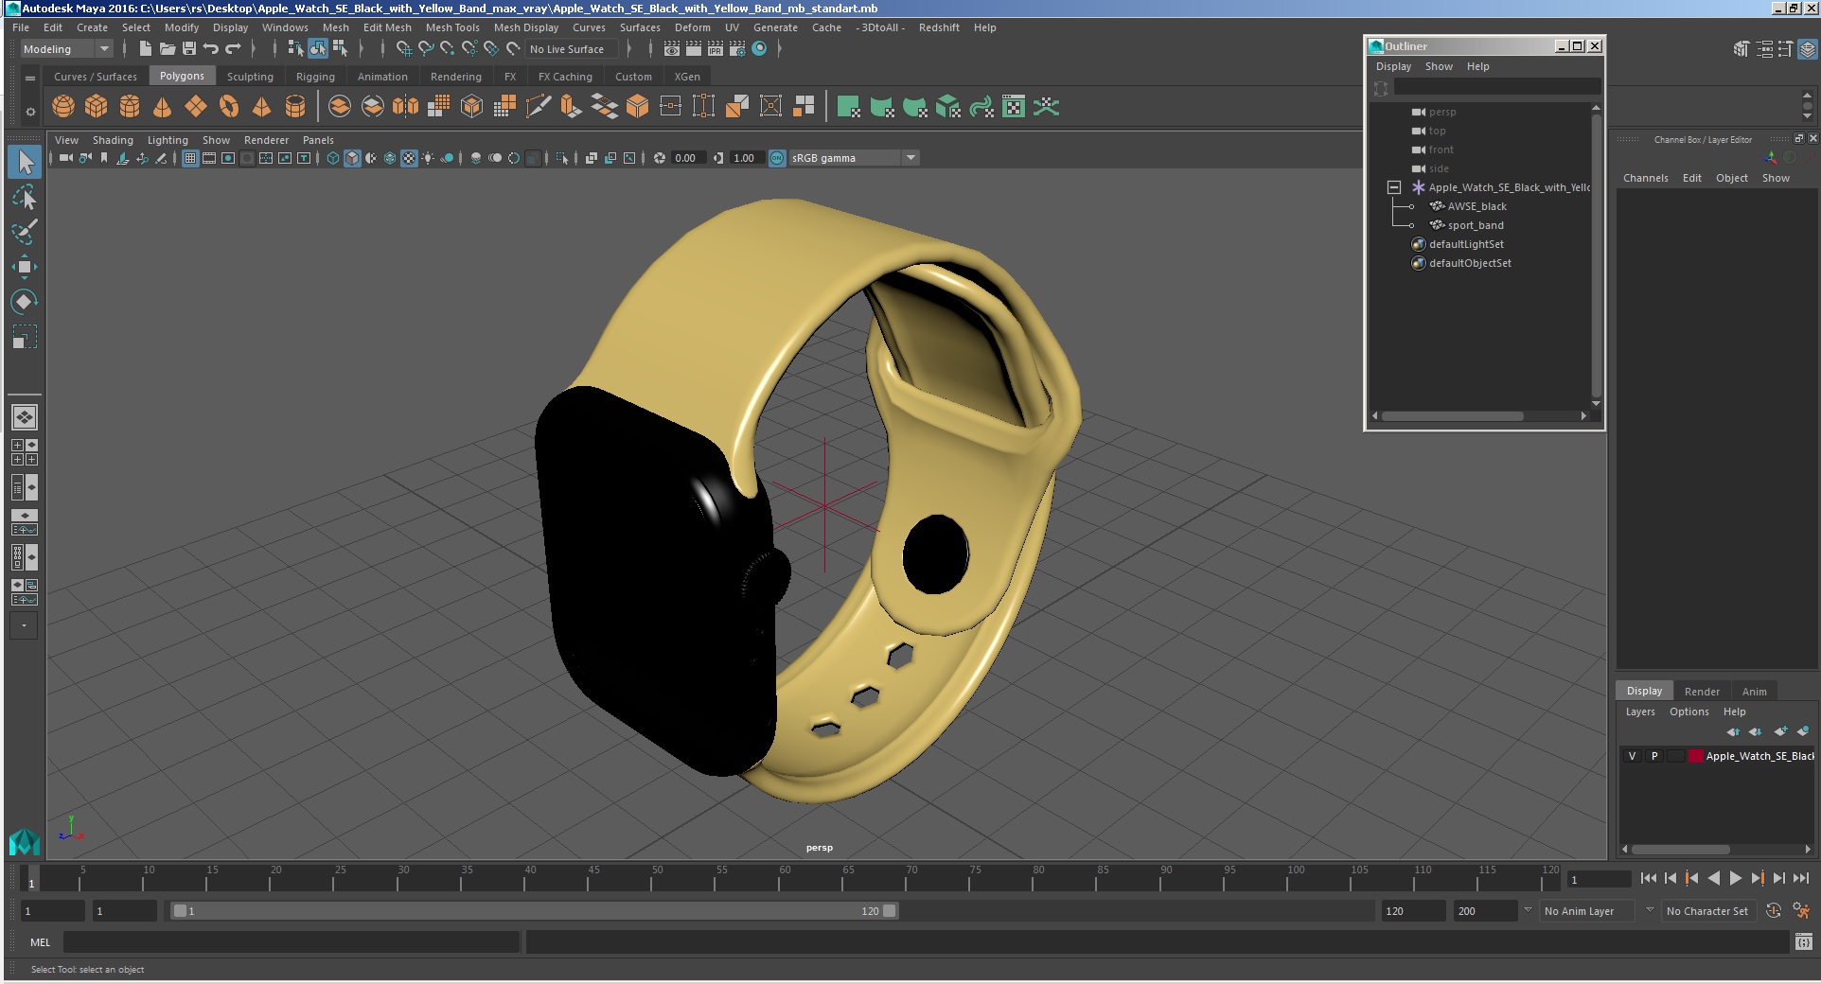Toggle viewport color management on
Screen dimensions: 1821x984
pyautogui.click(x=777, y=158)
